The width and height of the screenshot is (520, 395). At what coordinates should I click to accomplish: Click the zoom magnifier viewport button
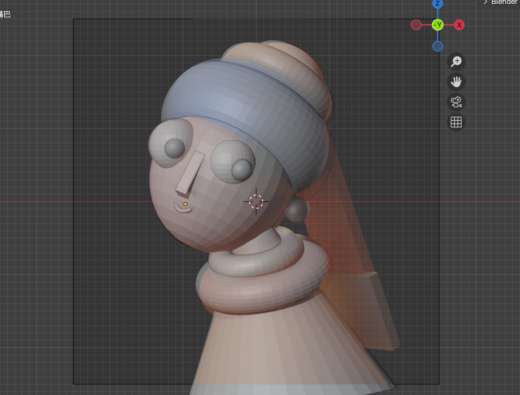coord(456,61)
